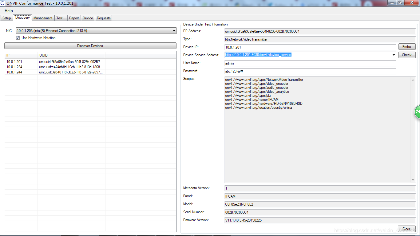Viewport: 420px width, 236px height.
Task: Go to the Management tab
Action: (43, 18)
